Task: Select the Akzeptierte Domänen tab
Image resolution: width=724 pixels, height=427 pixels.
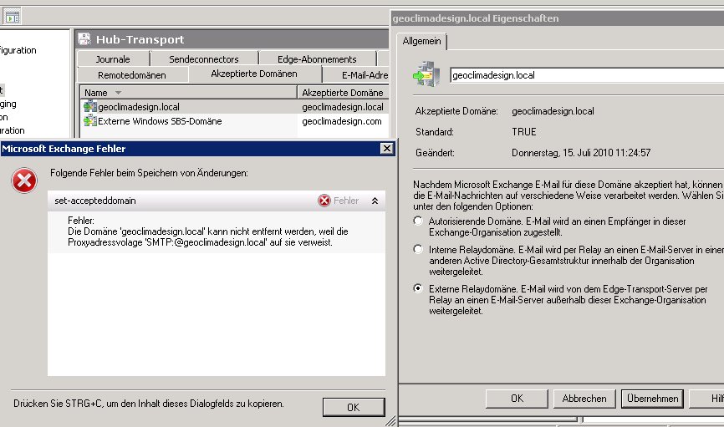Action: [x=254, y=74]
